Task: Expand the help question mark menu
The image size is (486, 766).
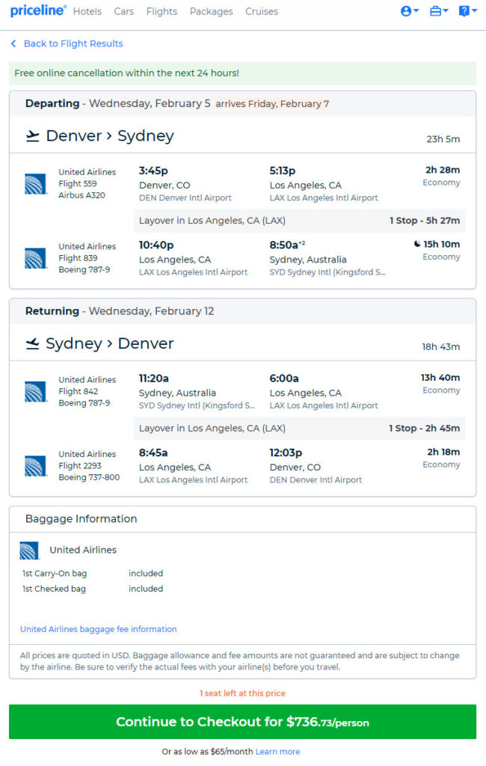Action: 467,11
